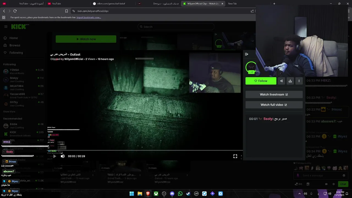
Task: Open Windows notifications bell
Action: (347, 194)
